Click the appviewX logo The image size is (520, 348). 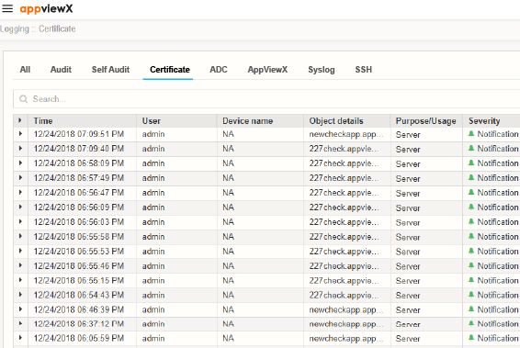pos(46,8)
